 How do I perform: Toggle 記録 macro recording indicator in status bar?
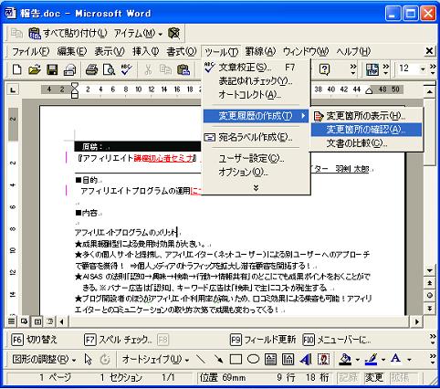click(348, 378)
